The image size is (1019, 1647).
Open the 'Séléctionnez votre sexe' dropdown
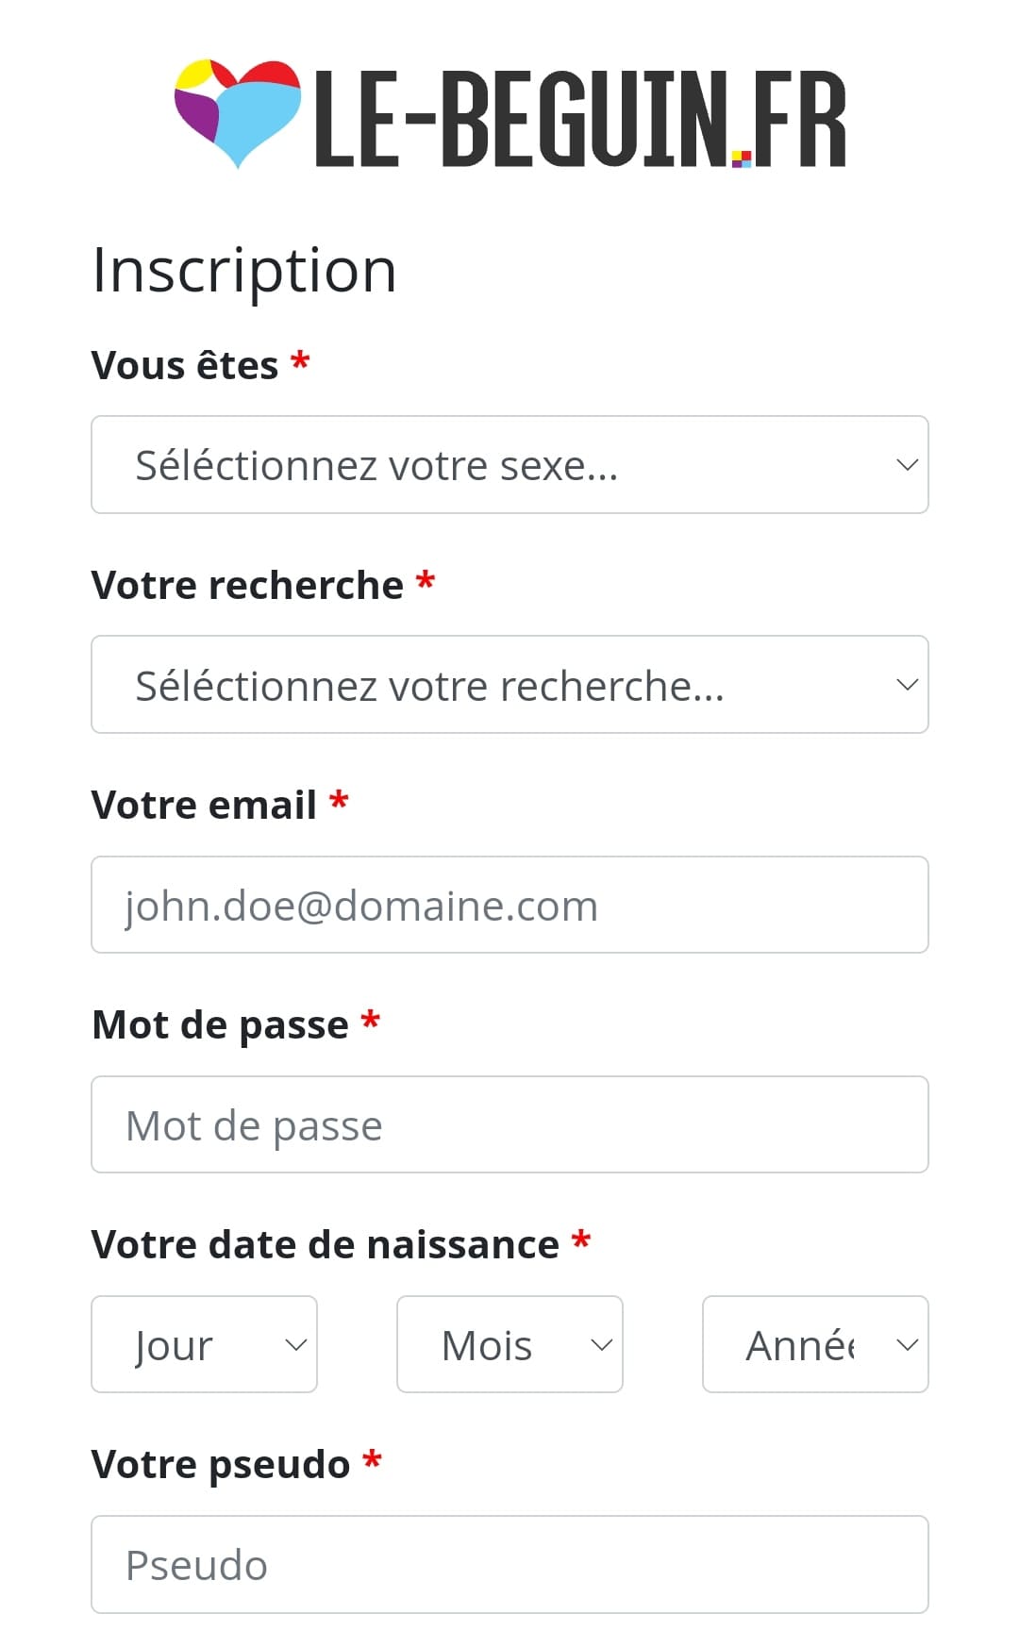(x=509, y=465)
